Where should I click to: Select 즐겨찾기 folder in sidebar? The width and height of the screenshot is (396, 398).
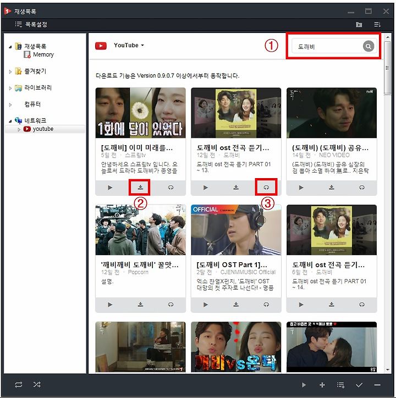tap(30, 71)
